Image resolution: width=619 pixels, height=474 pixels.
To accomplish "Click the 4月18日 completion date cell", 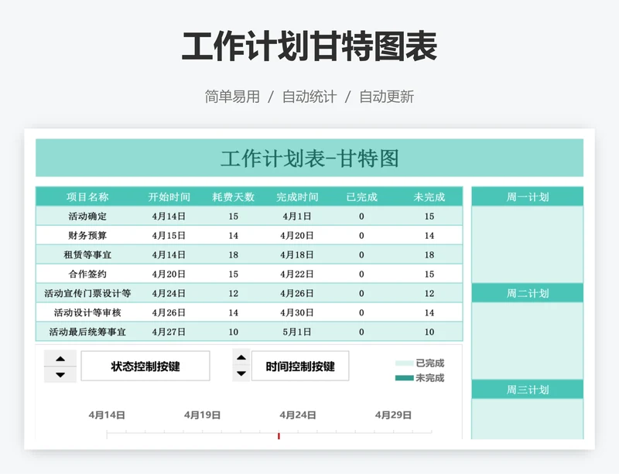I will click(297, 254).
